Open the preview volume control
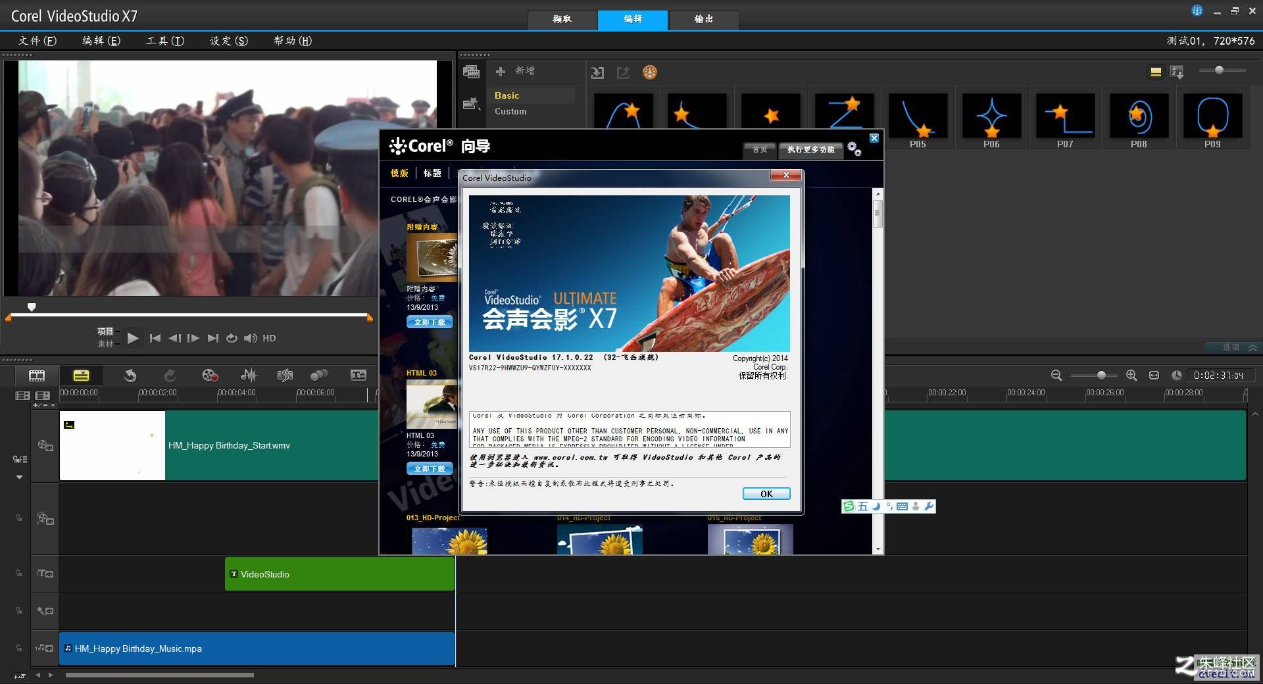This screenshot has height=684, width=1263. [250, 338]
